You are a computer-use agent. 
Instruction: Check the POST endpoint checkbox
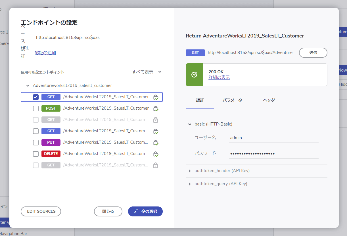click(x=36, y=108)
